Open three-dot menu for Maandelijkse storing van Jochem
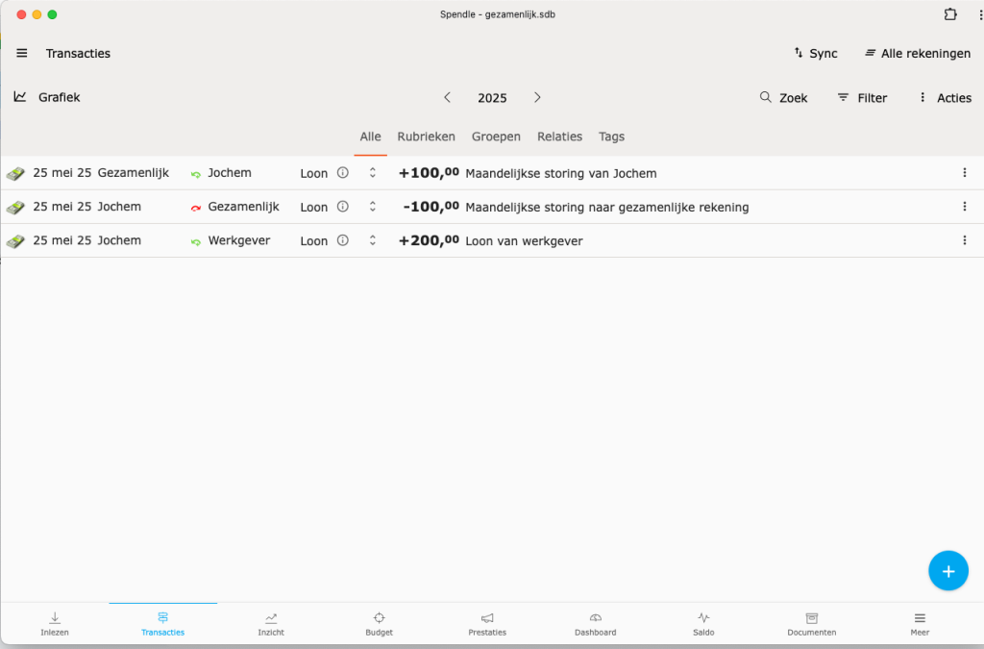Screen dimensions: 984x649 [x=964, y=173]
